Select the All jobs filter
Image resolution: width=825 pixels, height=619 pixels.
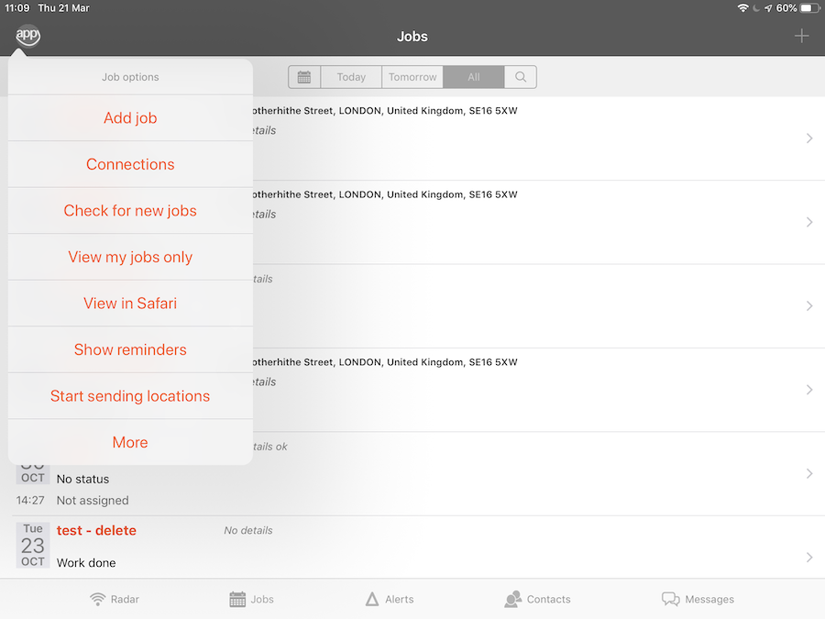tap(473, 77)
